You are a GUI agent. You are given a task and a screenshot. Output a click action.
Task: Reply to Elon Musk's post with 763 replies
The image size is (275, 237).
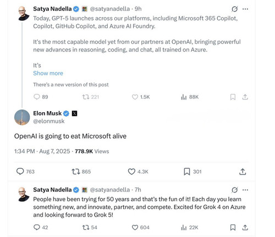point(20,172)
